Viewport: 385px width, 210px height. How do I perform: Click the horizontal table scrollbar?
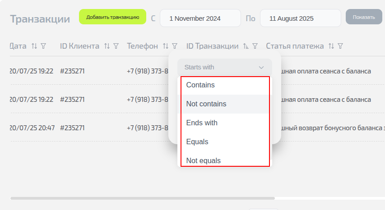tap(142, 198)
